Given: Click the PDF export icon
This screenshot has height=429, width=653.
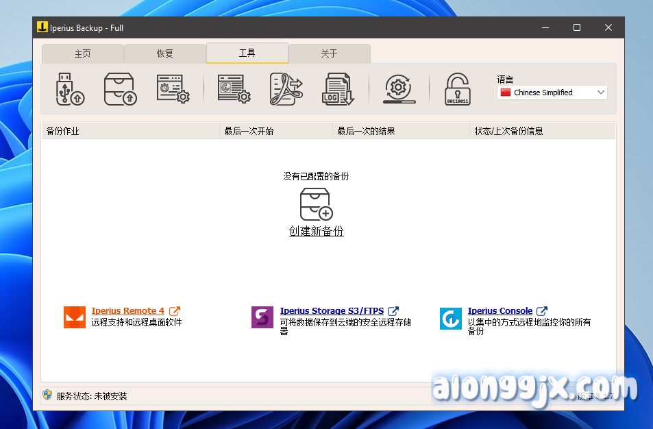Looking at the screenshot, I should [286, 89].
